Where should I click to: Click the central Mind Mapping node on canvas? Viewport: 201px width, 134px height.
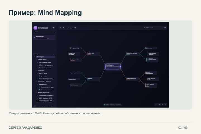click(113, 66)
